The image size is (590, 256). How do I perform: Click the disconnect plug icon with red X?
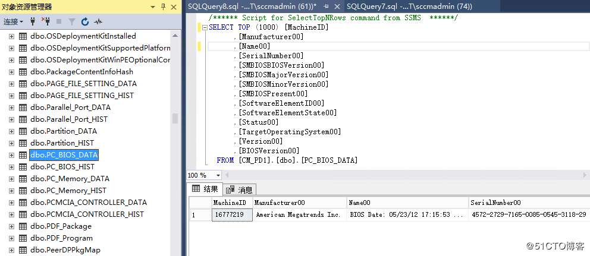pos(46,22)
